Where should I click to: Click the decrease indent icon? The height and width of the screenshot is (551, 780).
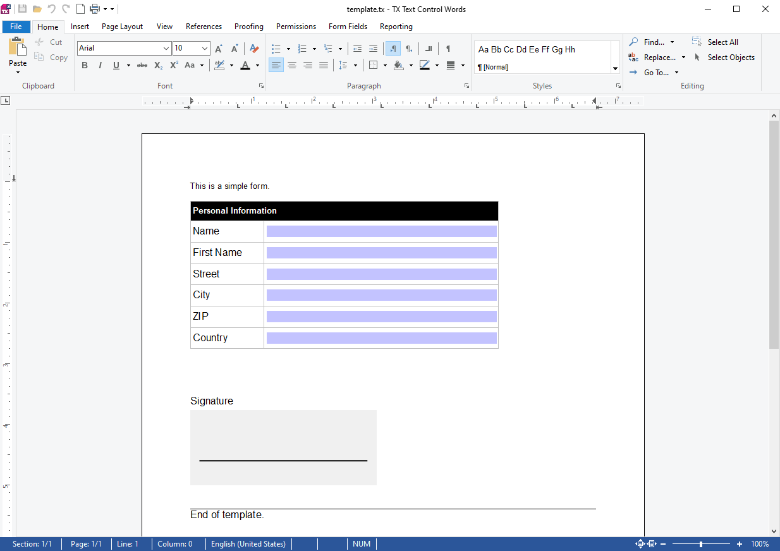357,49
